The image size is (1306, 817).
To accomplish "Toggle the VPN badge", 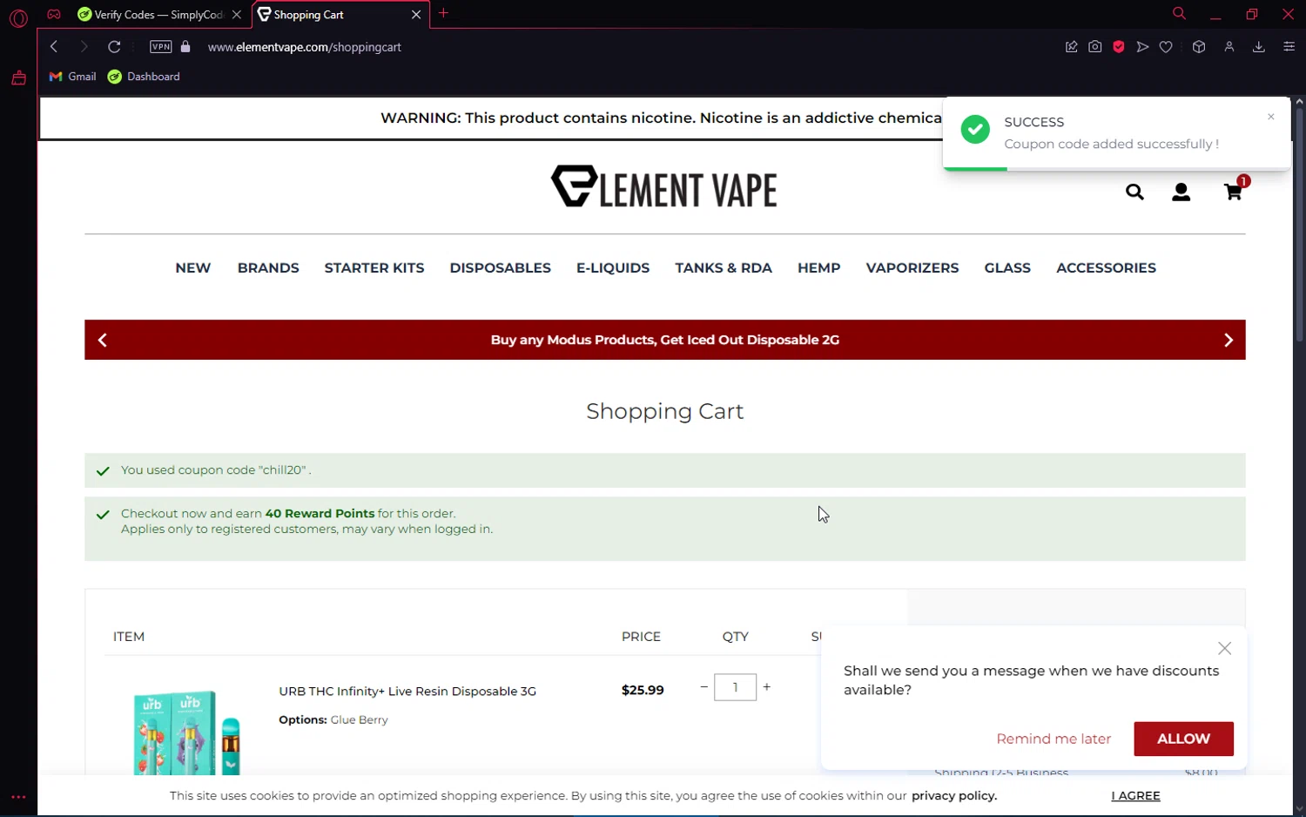I will coord(161,47).
